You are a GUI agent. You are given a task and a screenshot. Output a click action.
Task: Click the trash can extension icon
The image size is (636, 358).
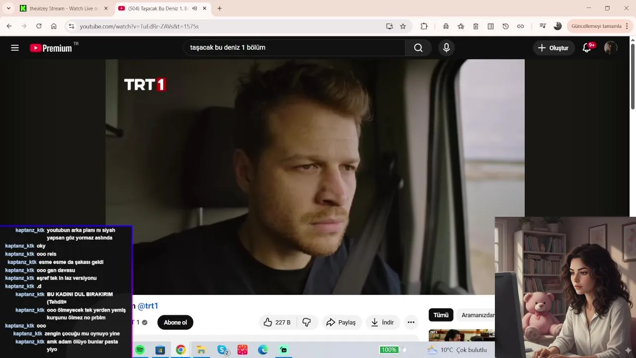point(476,26)
